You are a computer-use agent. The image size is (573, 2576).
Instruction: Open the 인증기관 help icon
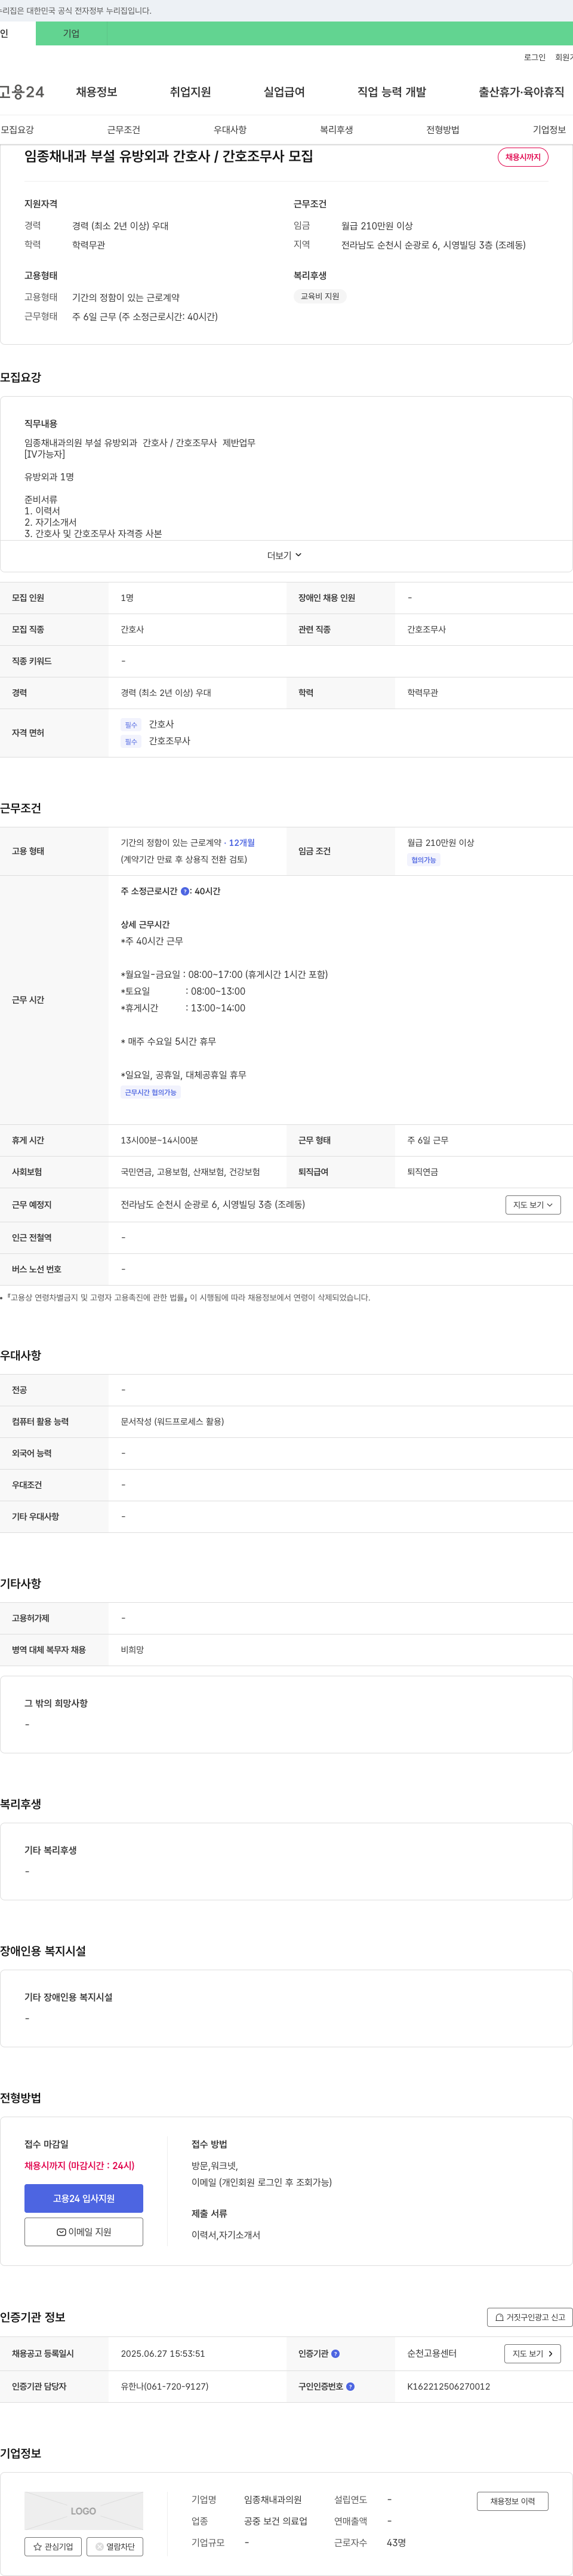[335, 2354]
